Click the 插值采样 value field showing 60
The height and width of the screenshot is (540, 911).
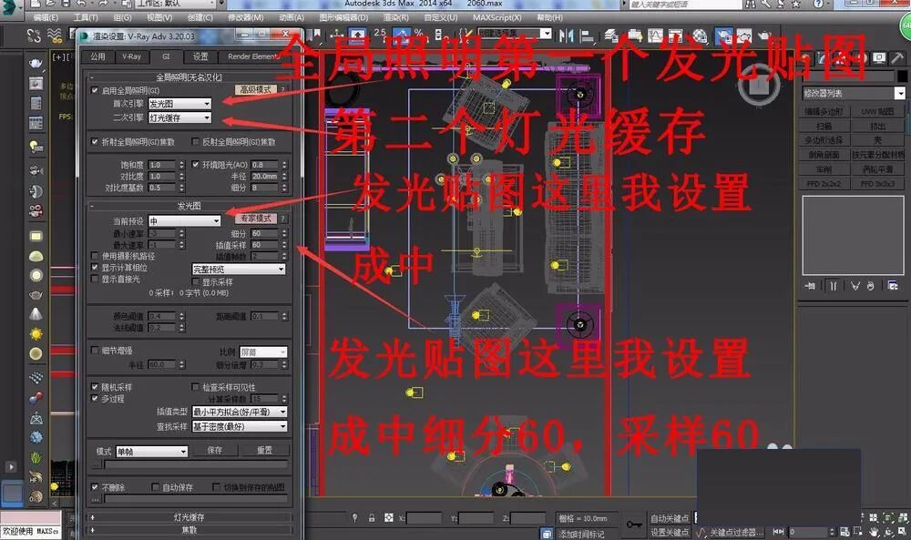pyautogui.click(x=264, y=245)
